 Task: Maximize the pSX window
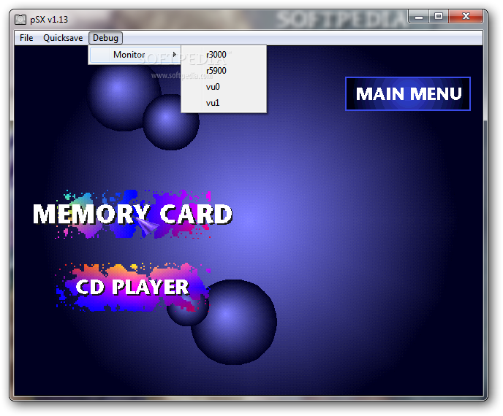[x=439, y=16]
